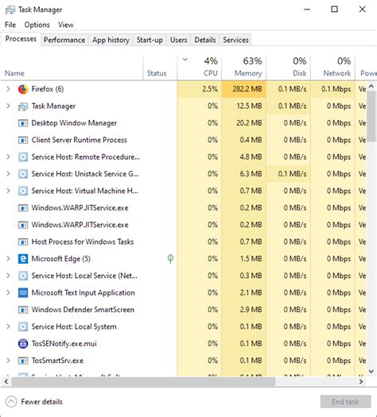Screen dimensions: 377x417
Task: Expand Service Host: Unistack Service row
Action: pos(8,174)
